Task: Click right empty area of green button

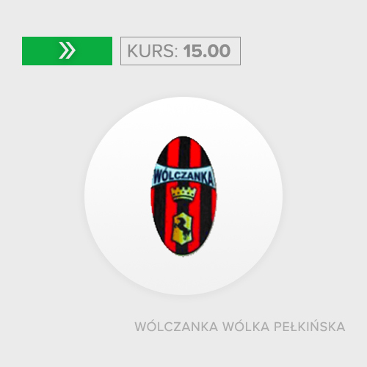Action: 94,51
